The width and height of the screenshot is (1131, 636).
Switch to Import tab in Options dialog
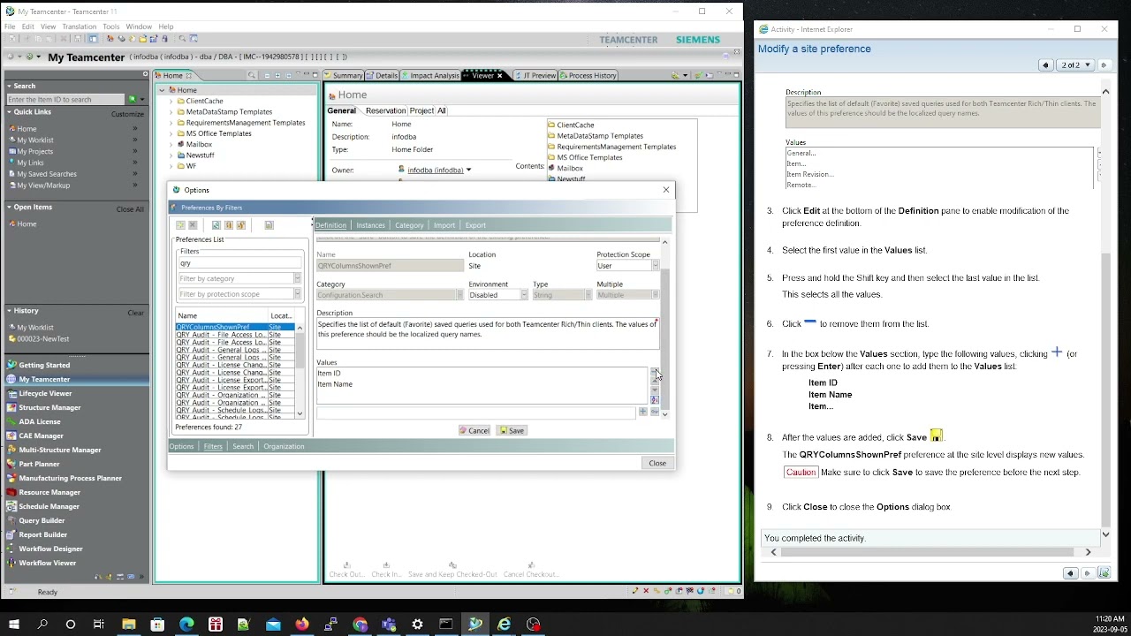point(444,225)
